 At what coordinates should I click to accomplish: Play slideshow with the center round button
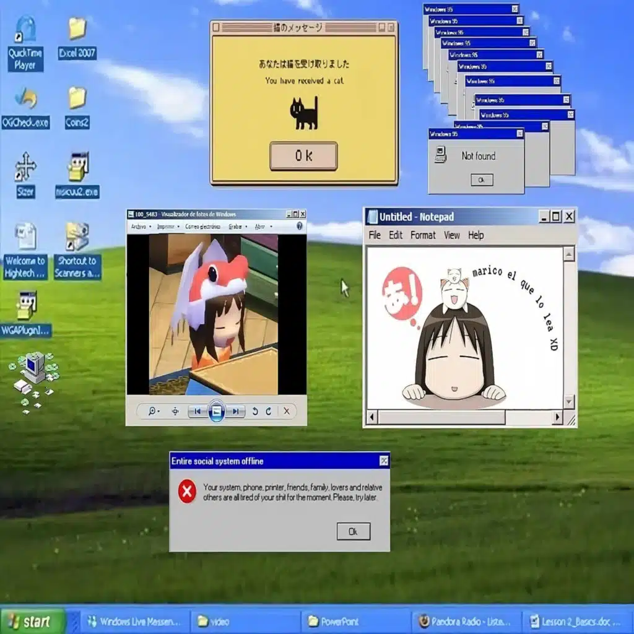[216, 411]
